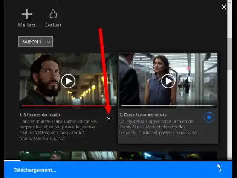Open the SAISON 1 season dropdown
Image resolution: width=237 pixels, height=178 pixels.
[x=35, y=42]
